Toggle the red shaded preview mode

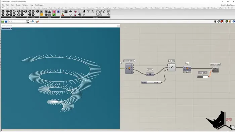[222, 21]
